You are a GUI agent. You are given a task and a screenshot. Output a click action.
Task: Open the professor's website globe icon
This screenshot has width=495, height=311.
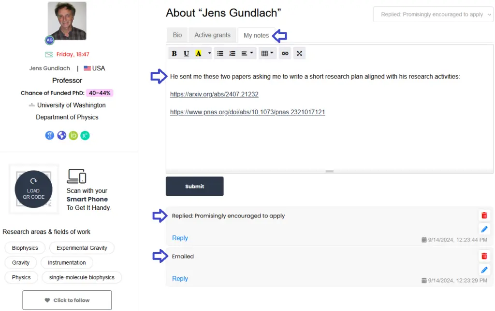[61, 135]
